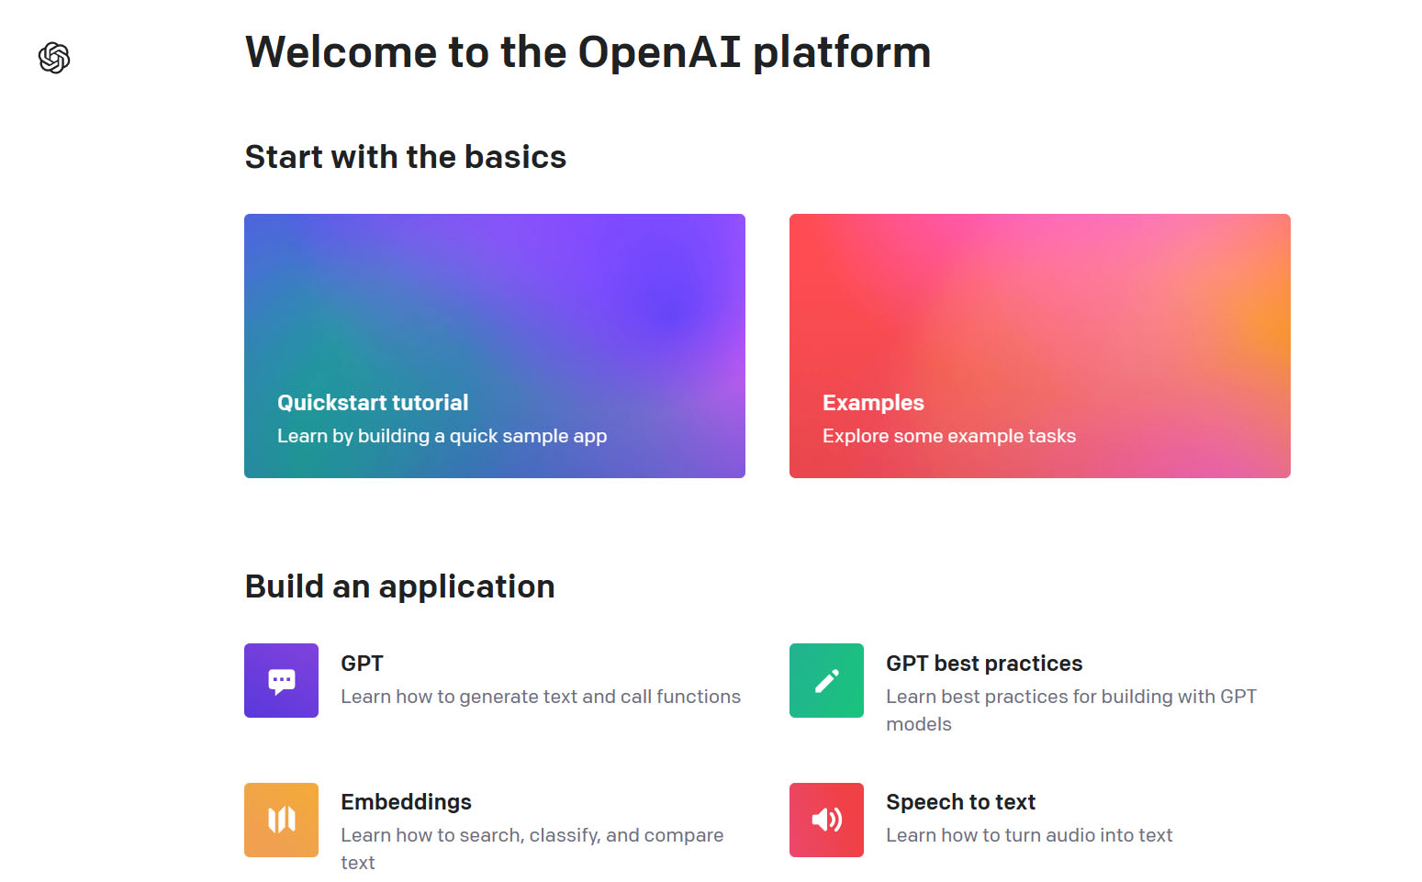Click 'Learn how to turn audio into text'

click(1029, 835)
